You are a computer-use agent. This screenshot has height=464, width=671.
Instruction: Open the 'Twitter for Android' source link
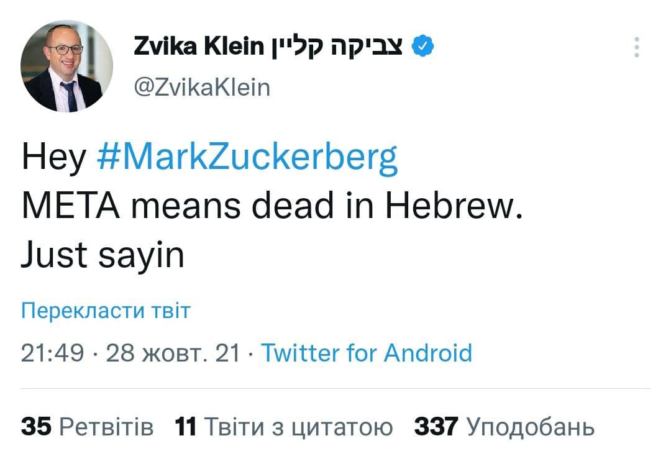(x=367, y=353)
